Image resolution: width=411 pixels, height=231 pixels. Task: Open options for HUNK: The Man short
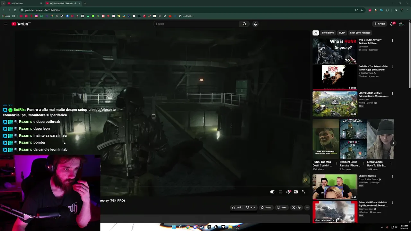pyautogui.click(x=336, y=163)
